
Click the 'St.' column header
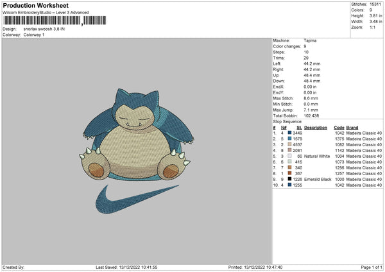point(299,128)
